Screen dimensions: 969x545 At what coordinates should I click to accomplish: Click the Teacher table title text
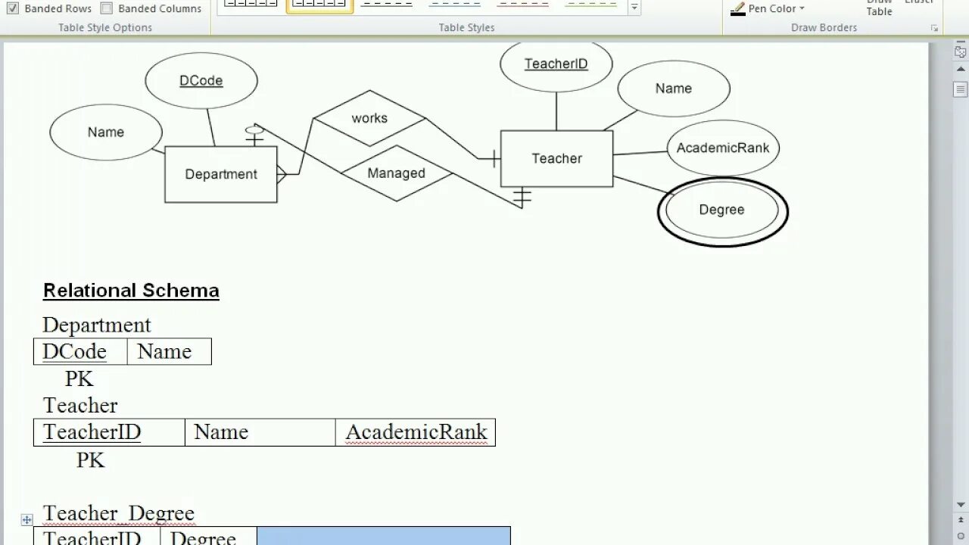(80, 405)
